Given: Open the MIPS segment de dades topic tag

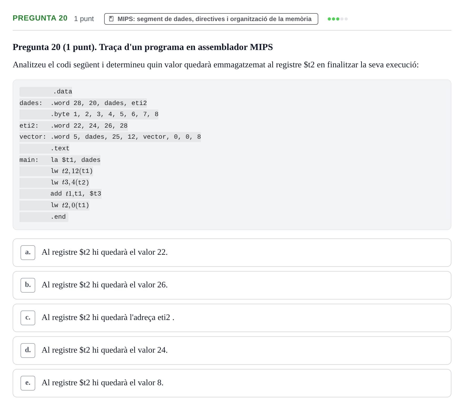Looking at the screenshot, I should click(211, 19).
